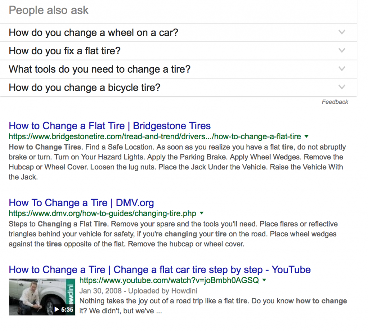
Task: Click the chevron next to 'How do you fix a flat tire?'
Action: coord(342,51)
